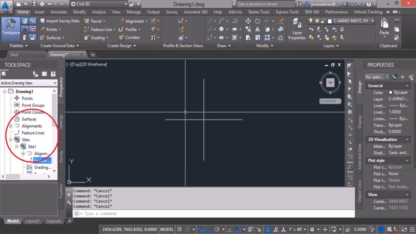Click the Plot printer icon

pos(42,4)
